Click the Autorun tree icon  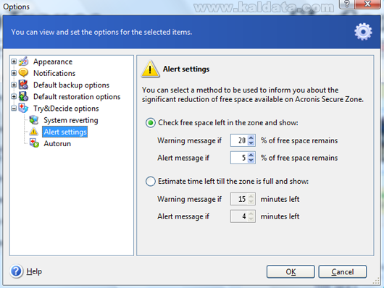pyautogui.click(x=34, y=143)
